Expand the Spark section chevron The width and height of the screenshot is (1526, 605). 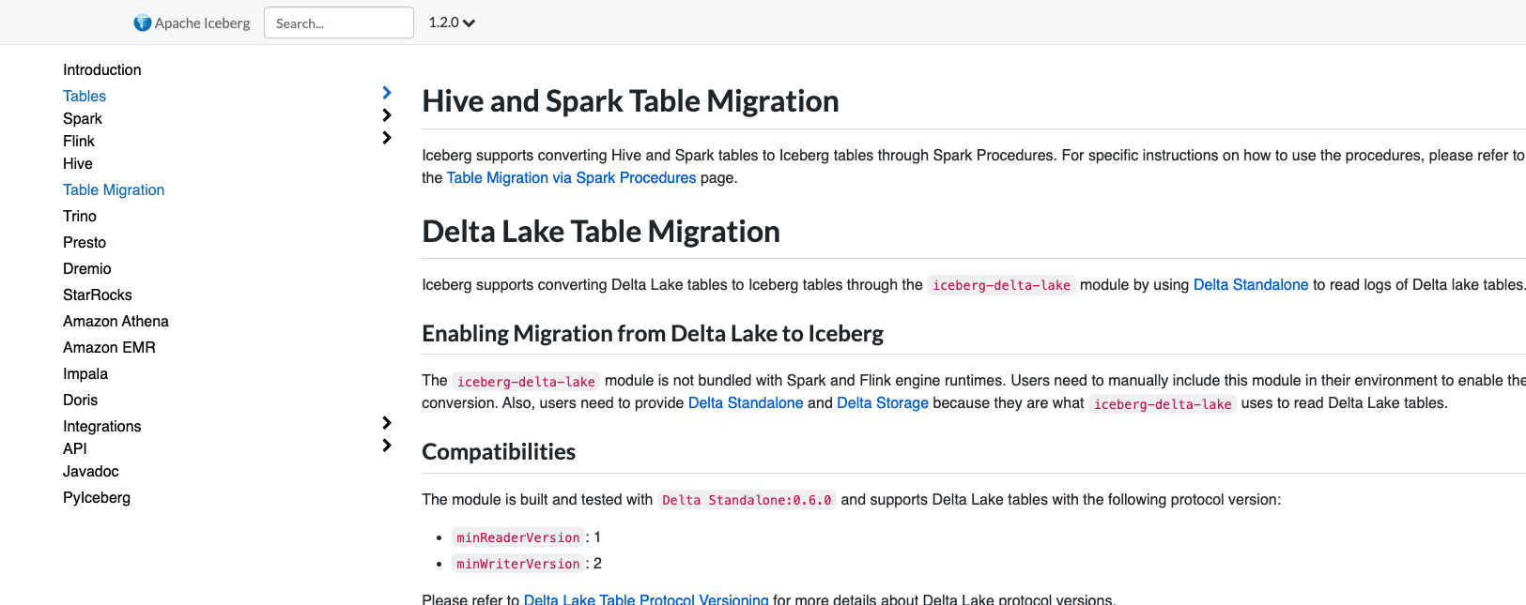tap(387, 115)
